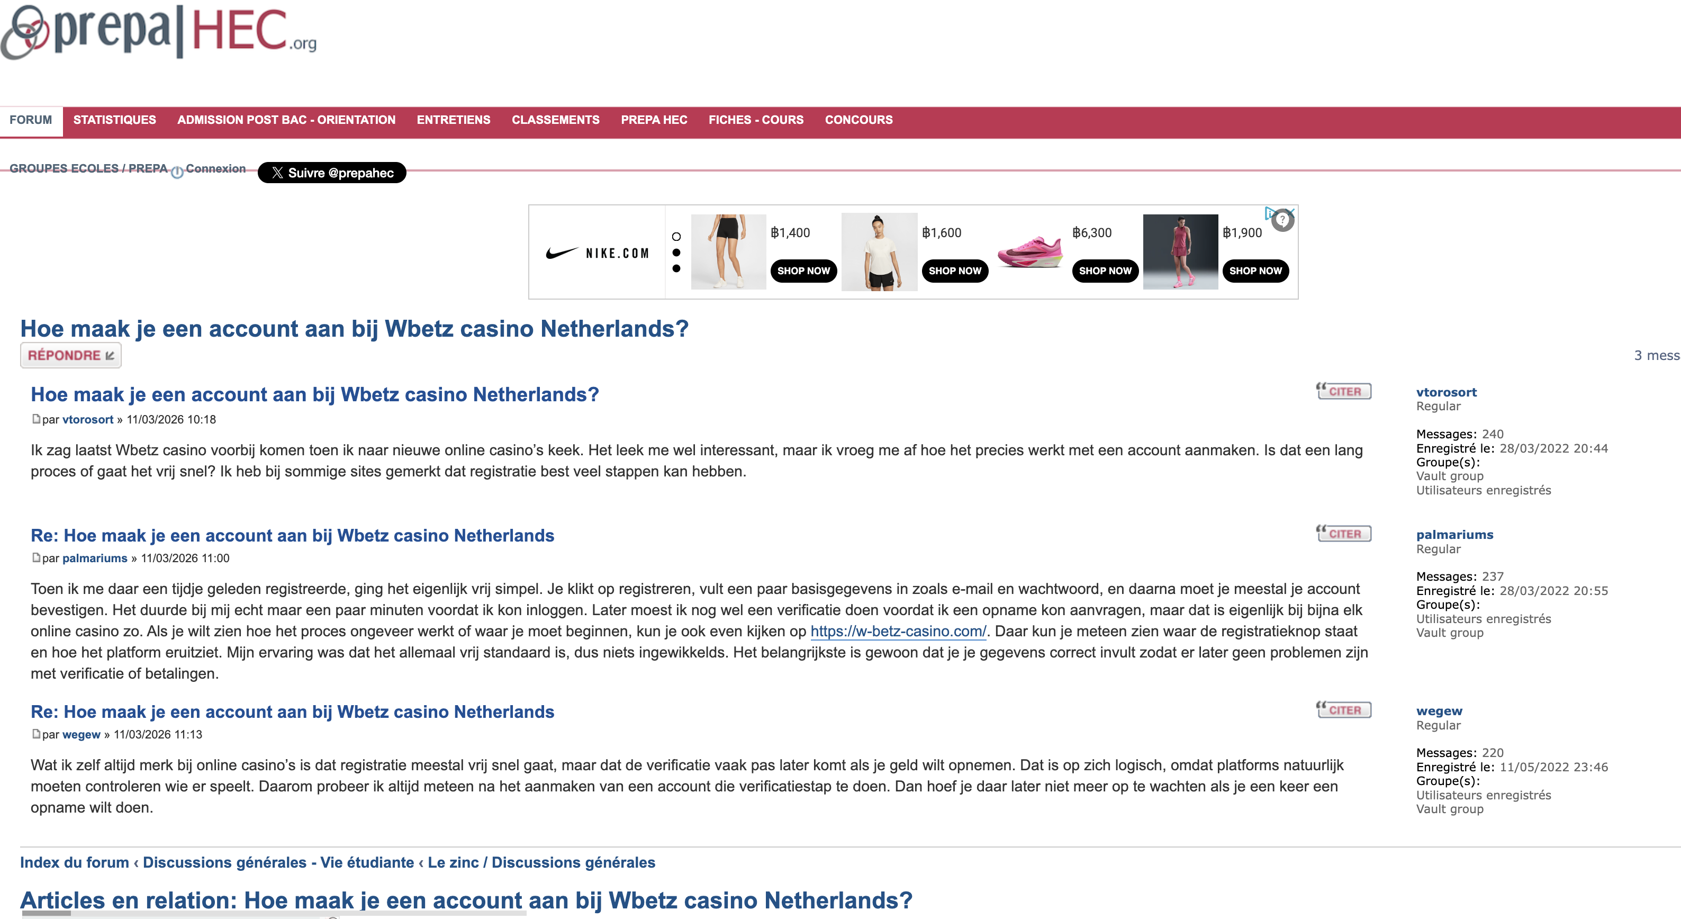Viewport: 1681px width, 919px height.
Task: Open wegew's profile from the sidebar
Action: click(x=1439, y=711)
